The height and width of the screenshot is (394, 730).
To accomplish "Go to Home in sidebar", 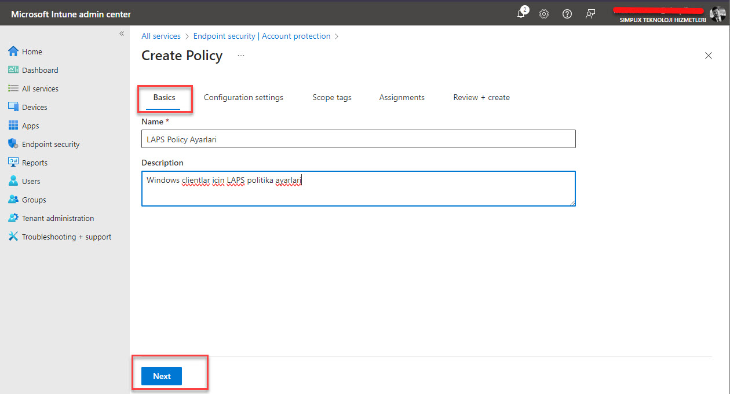I will (x=32, y=51).
